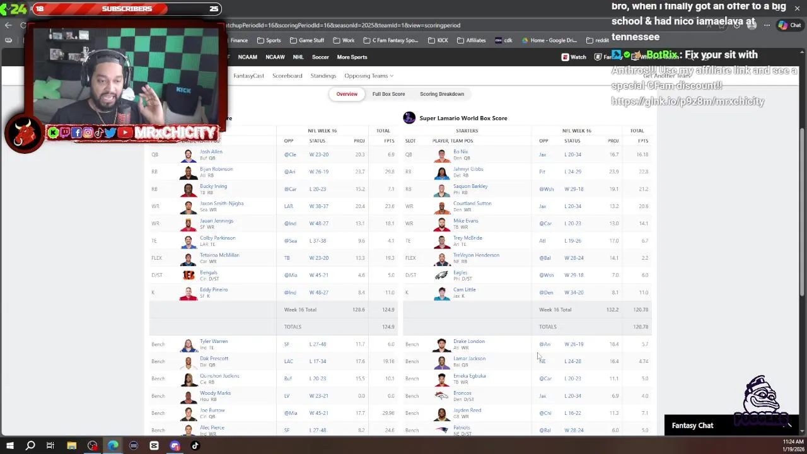Switch to the Full Box Score tab
807x454 pixels.
(x=388, y=94)
